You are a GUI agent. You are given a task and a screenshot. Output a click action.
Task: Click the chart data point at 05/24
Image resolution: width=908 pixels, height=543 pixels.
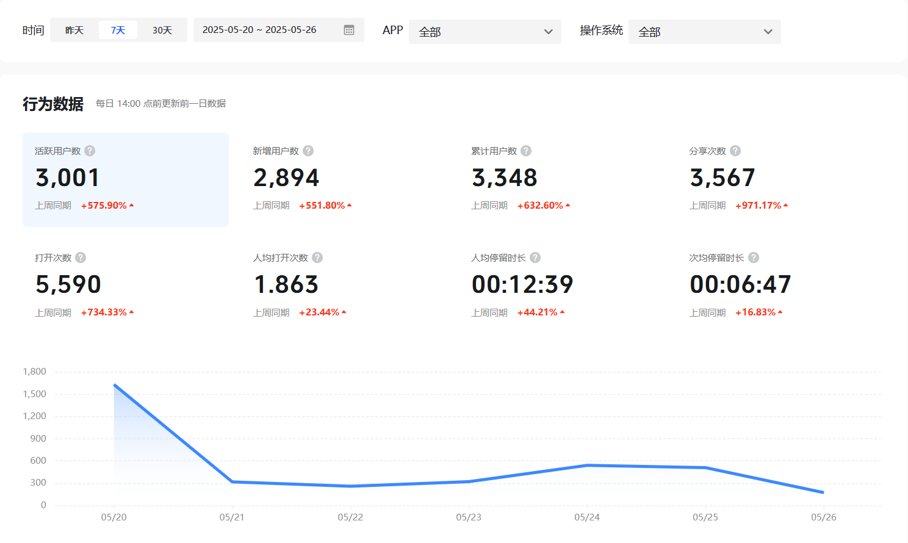coord(587,466)
